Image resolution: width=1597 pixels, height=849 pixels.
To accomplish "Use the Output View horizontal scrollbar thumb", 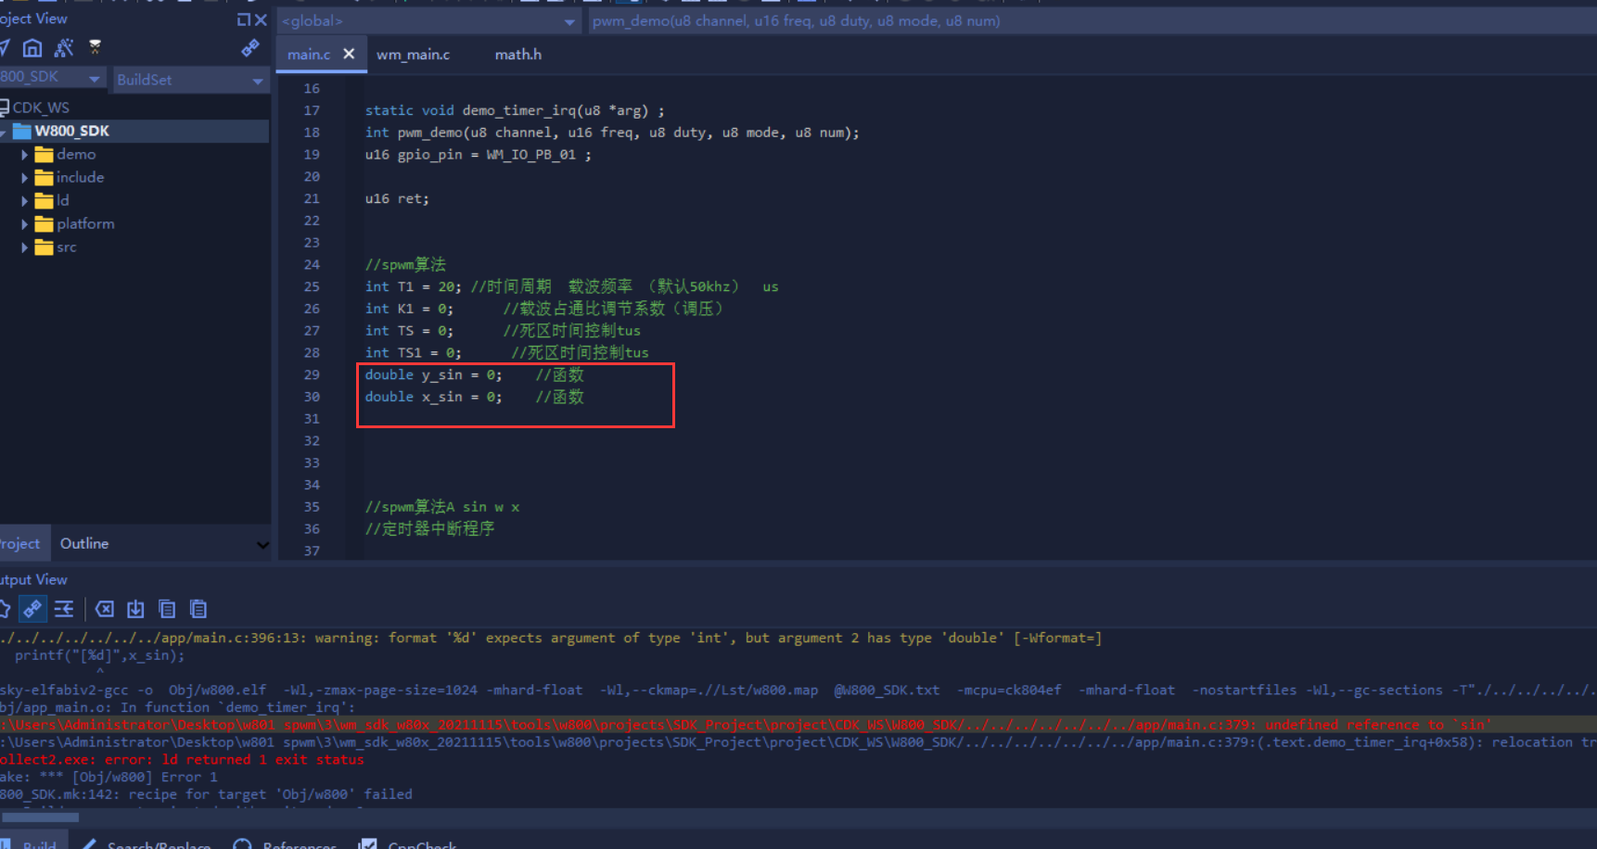I will [40, 817].
